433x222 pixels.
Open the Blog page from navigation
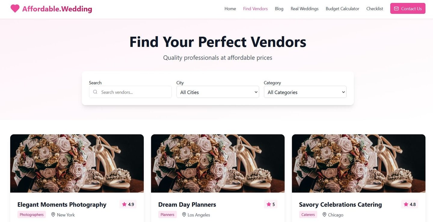coord(279,9)
